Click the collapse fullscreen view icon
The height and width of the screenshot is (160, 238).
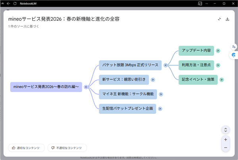[219, 19]
